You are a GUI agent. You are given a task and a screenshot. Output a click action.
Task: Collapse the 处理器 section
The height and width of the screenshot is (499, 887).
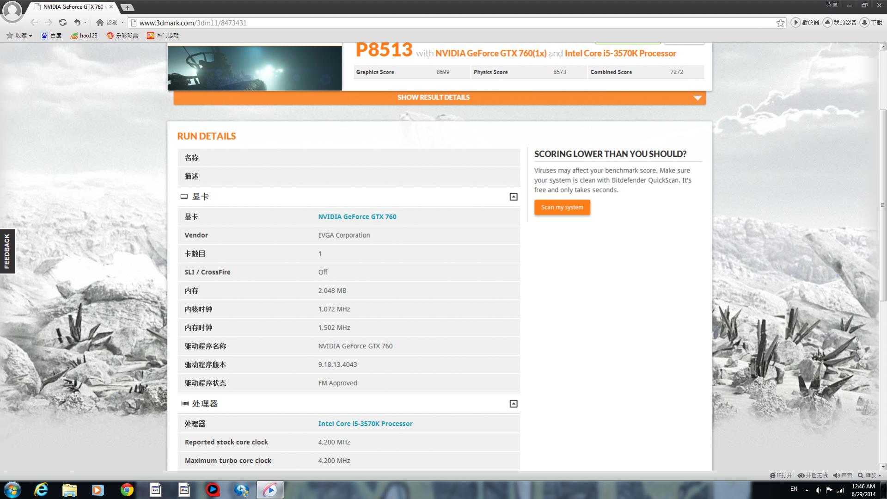point(514,404)
